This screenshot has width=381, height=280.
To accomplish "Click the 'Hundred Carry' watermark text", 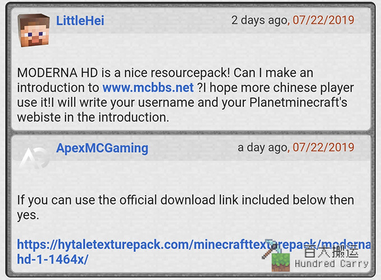I will [x=332, y=264].
